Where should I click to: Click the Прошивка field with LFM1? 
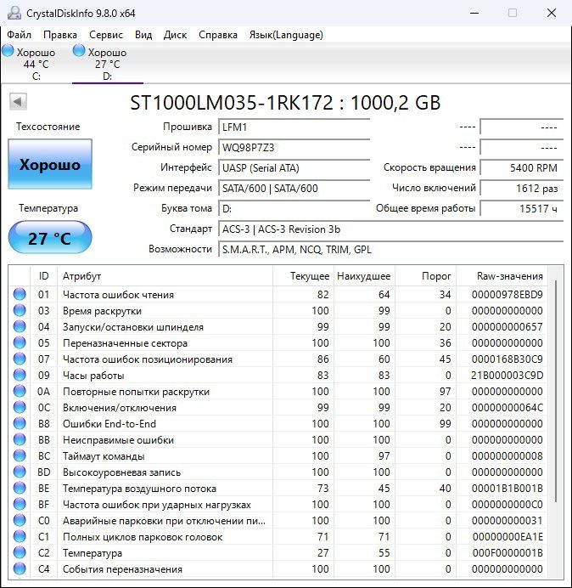coord(294,127)
